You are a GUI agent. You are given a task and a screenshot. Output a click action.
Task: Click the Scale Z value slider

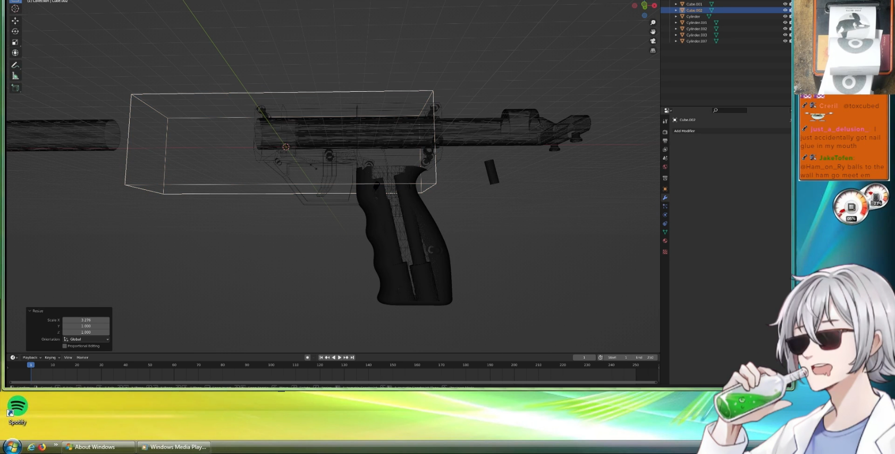click(x=86, y=332)
